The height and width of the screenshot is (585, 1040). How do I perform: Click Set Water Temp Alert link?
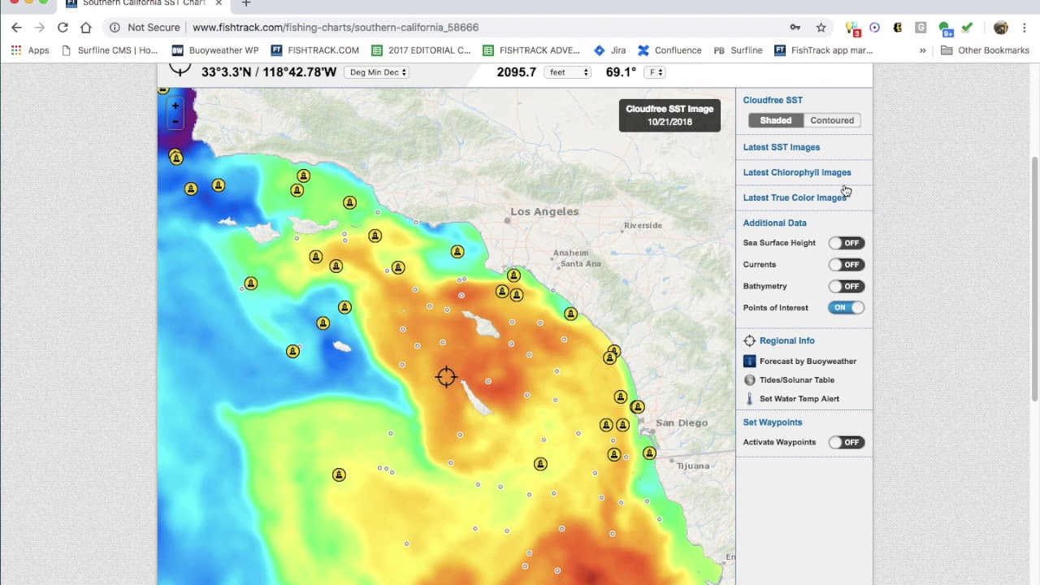pyautogui.click(x=799, y=399)
